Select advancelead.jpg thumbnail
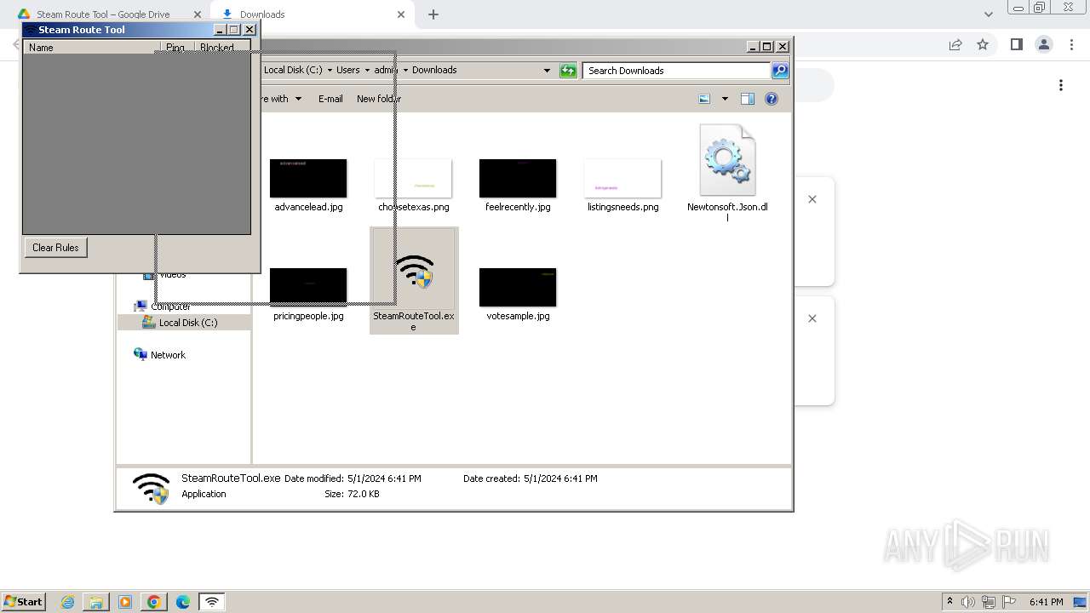The width and height of the screenshot is (1090, 613). (308, 178)
